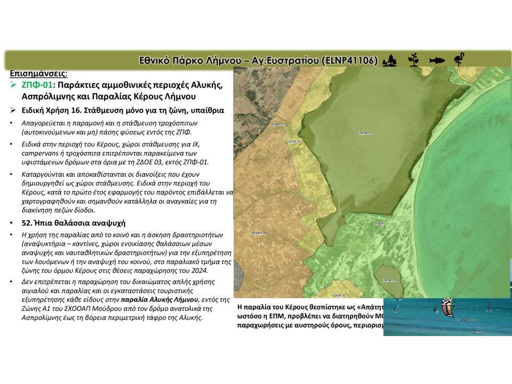Click the seedling plant icon in the header
This screenshot has height=384, width=512.
pos(413,60)
